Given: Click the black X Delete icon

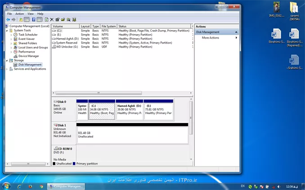Looking at the screenshot, I should [x=52, y=19].
